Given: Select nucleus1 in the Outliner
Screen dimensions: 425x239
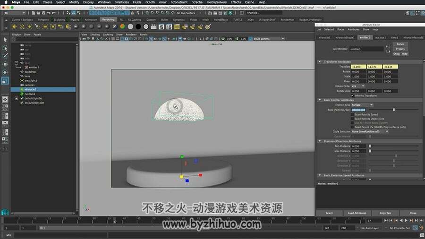Looking at the screenshot, I should 30,94.
